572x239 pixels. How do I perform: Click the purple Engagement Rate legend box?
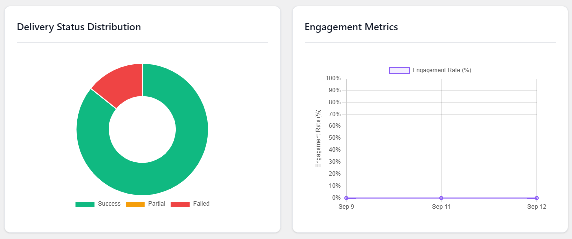(x=399, y=71)
